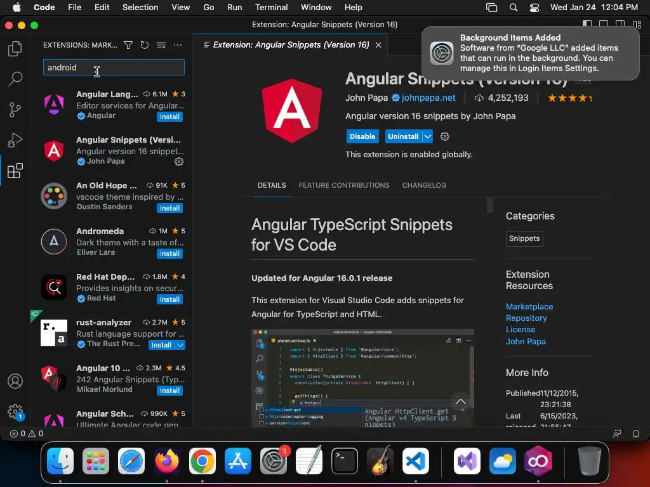Open the Search view in activity bar

(x=15, y=79)
